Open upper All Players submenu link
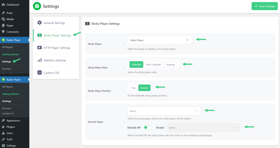280x148 pixels. click(x=7, y=47)
